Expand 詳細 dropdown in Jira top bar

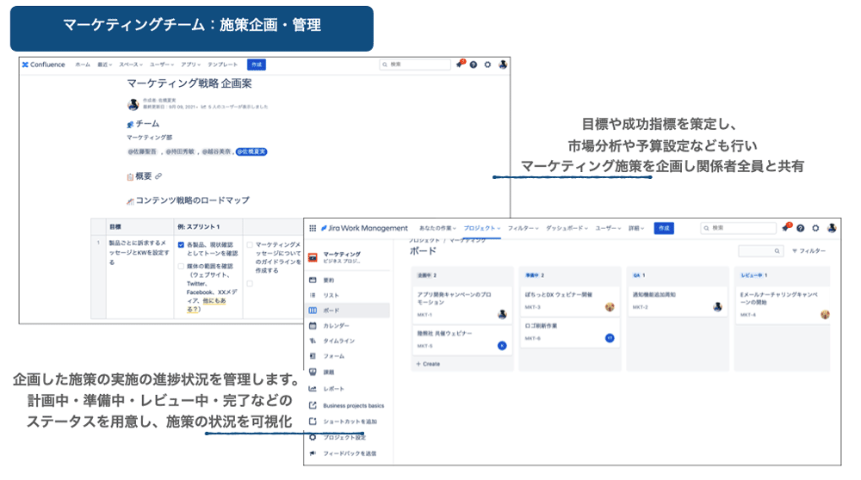tap(636, 228)
